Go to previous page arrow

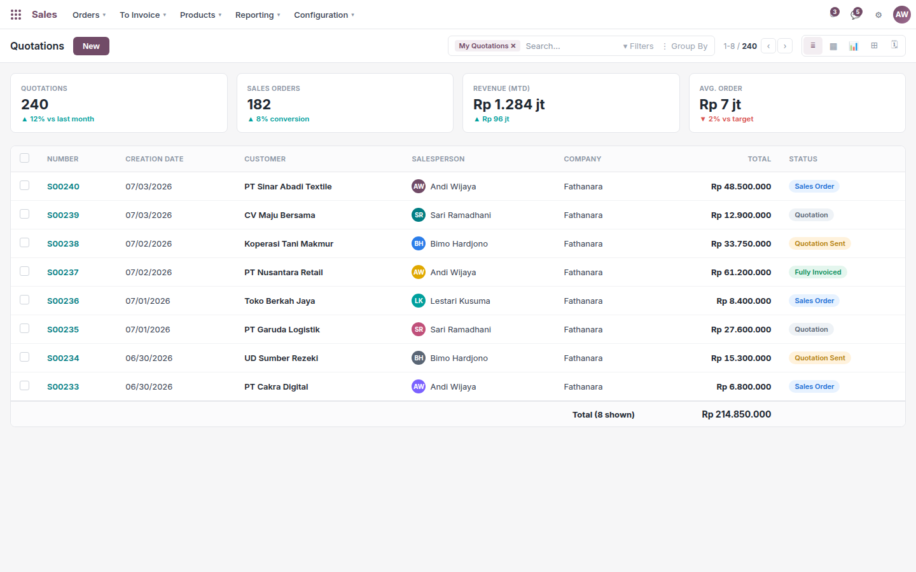tap(768, 46)
